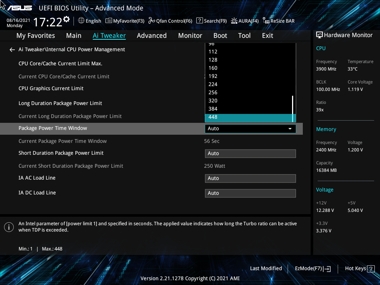Click the IA DC Load Line field
Image resolution: width=380 pixels, height=285 pixels.
click(x=250, y=193)
